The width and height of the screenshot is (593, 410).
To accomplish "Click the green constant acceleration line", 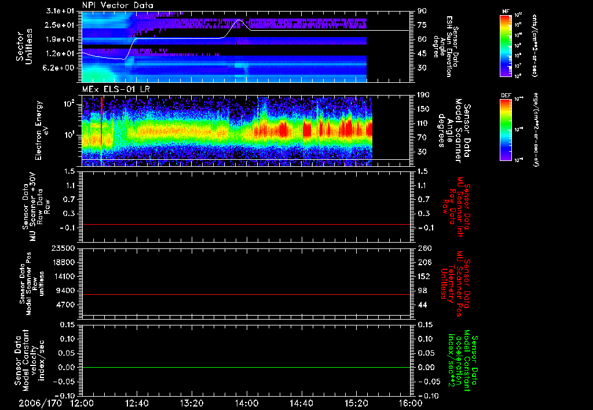I will click(x=246, y=367).
